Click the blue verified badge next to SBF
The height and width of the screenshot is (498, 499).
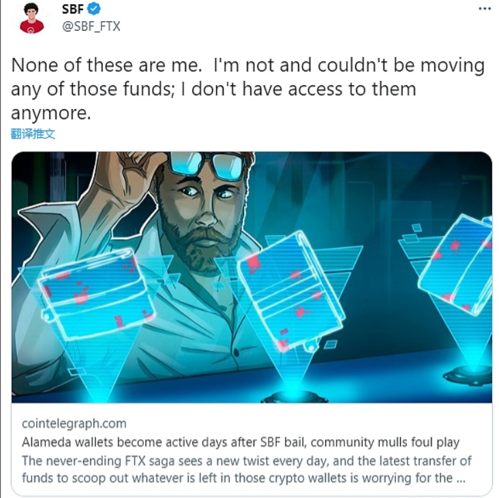[94, 9]
